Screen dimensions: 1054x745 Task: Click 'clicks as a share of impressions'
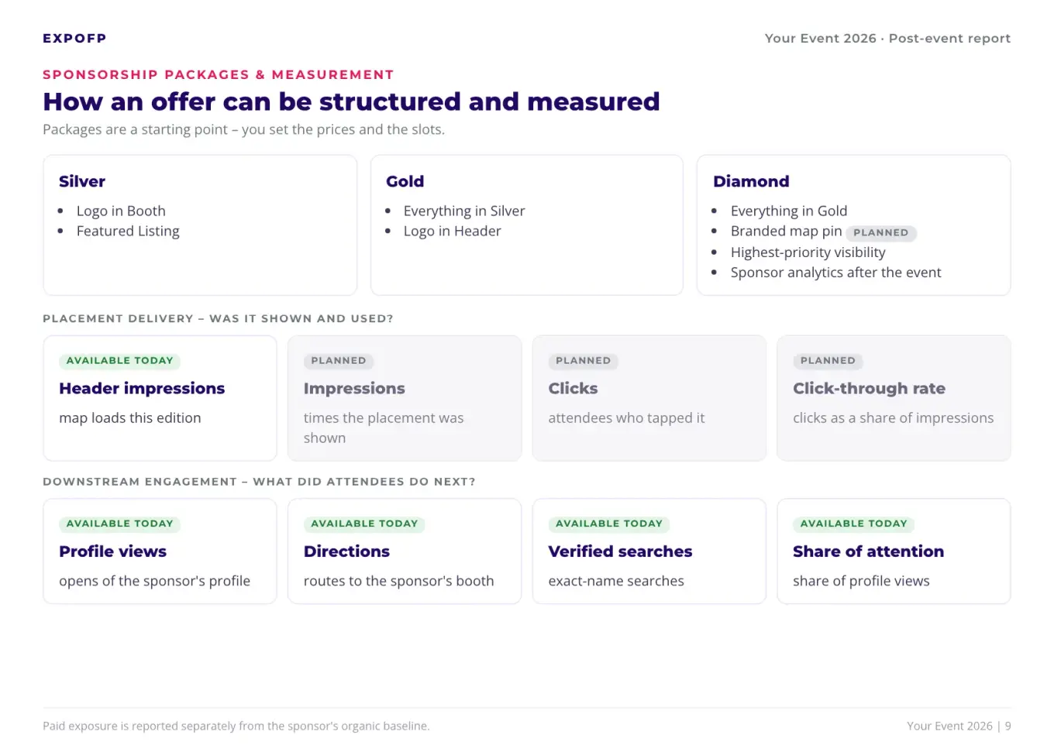(x=894, y=418)
